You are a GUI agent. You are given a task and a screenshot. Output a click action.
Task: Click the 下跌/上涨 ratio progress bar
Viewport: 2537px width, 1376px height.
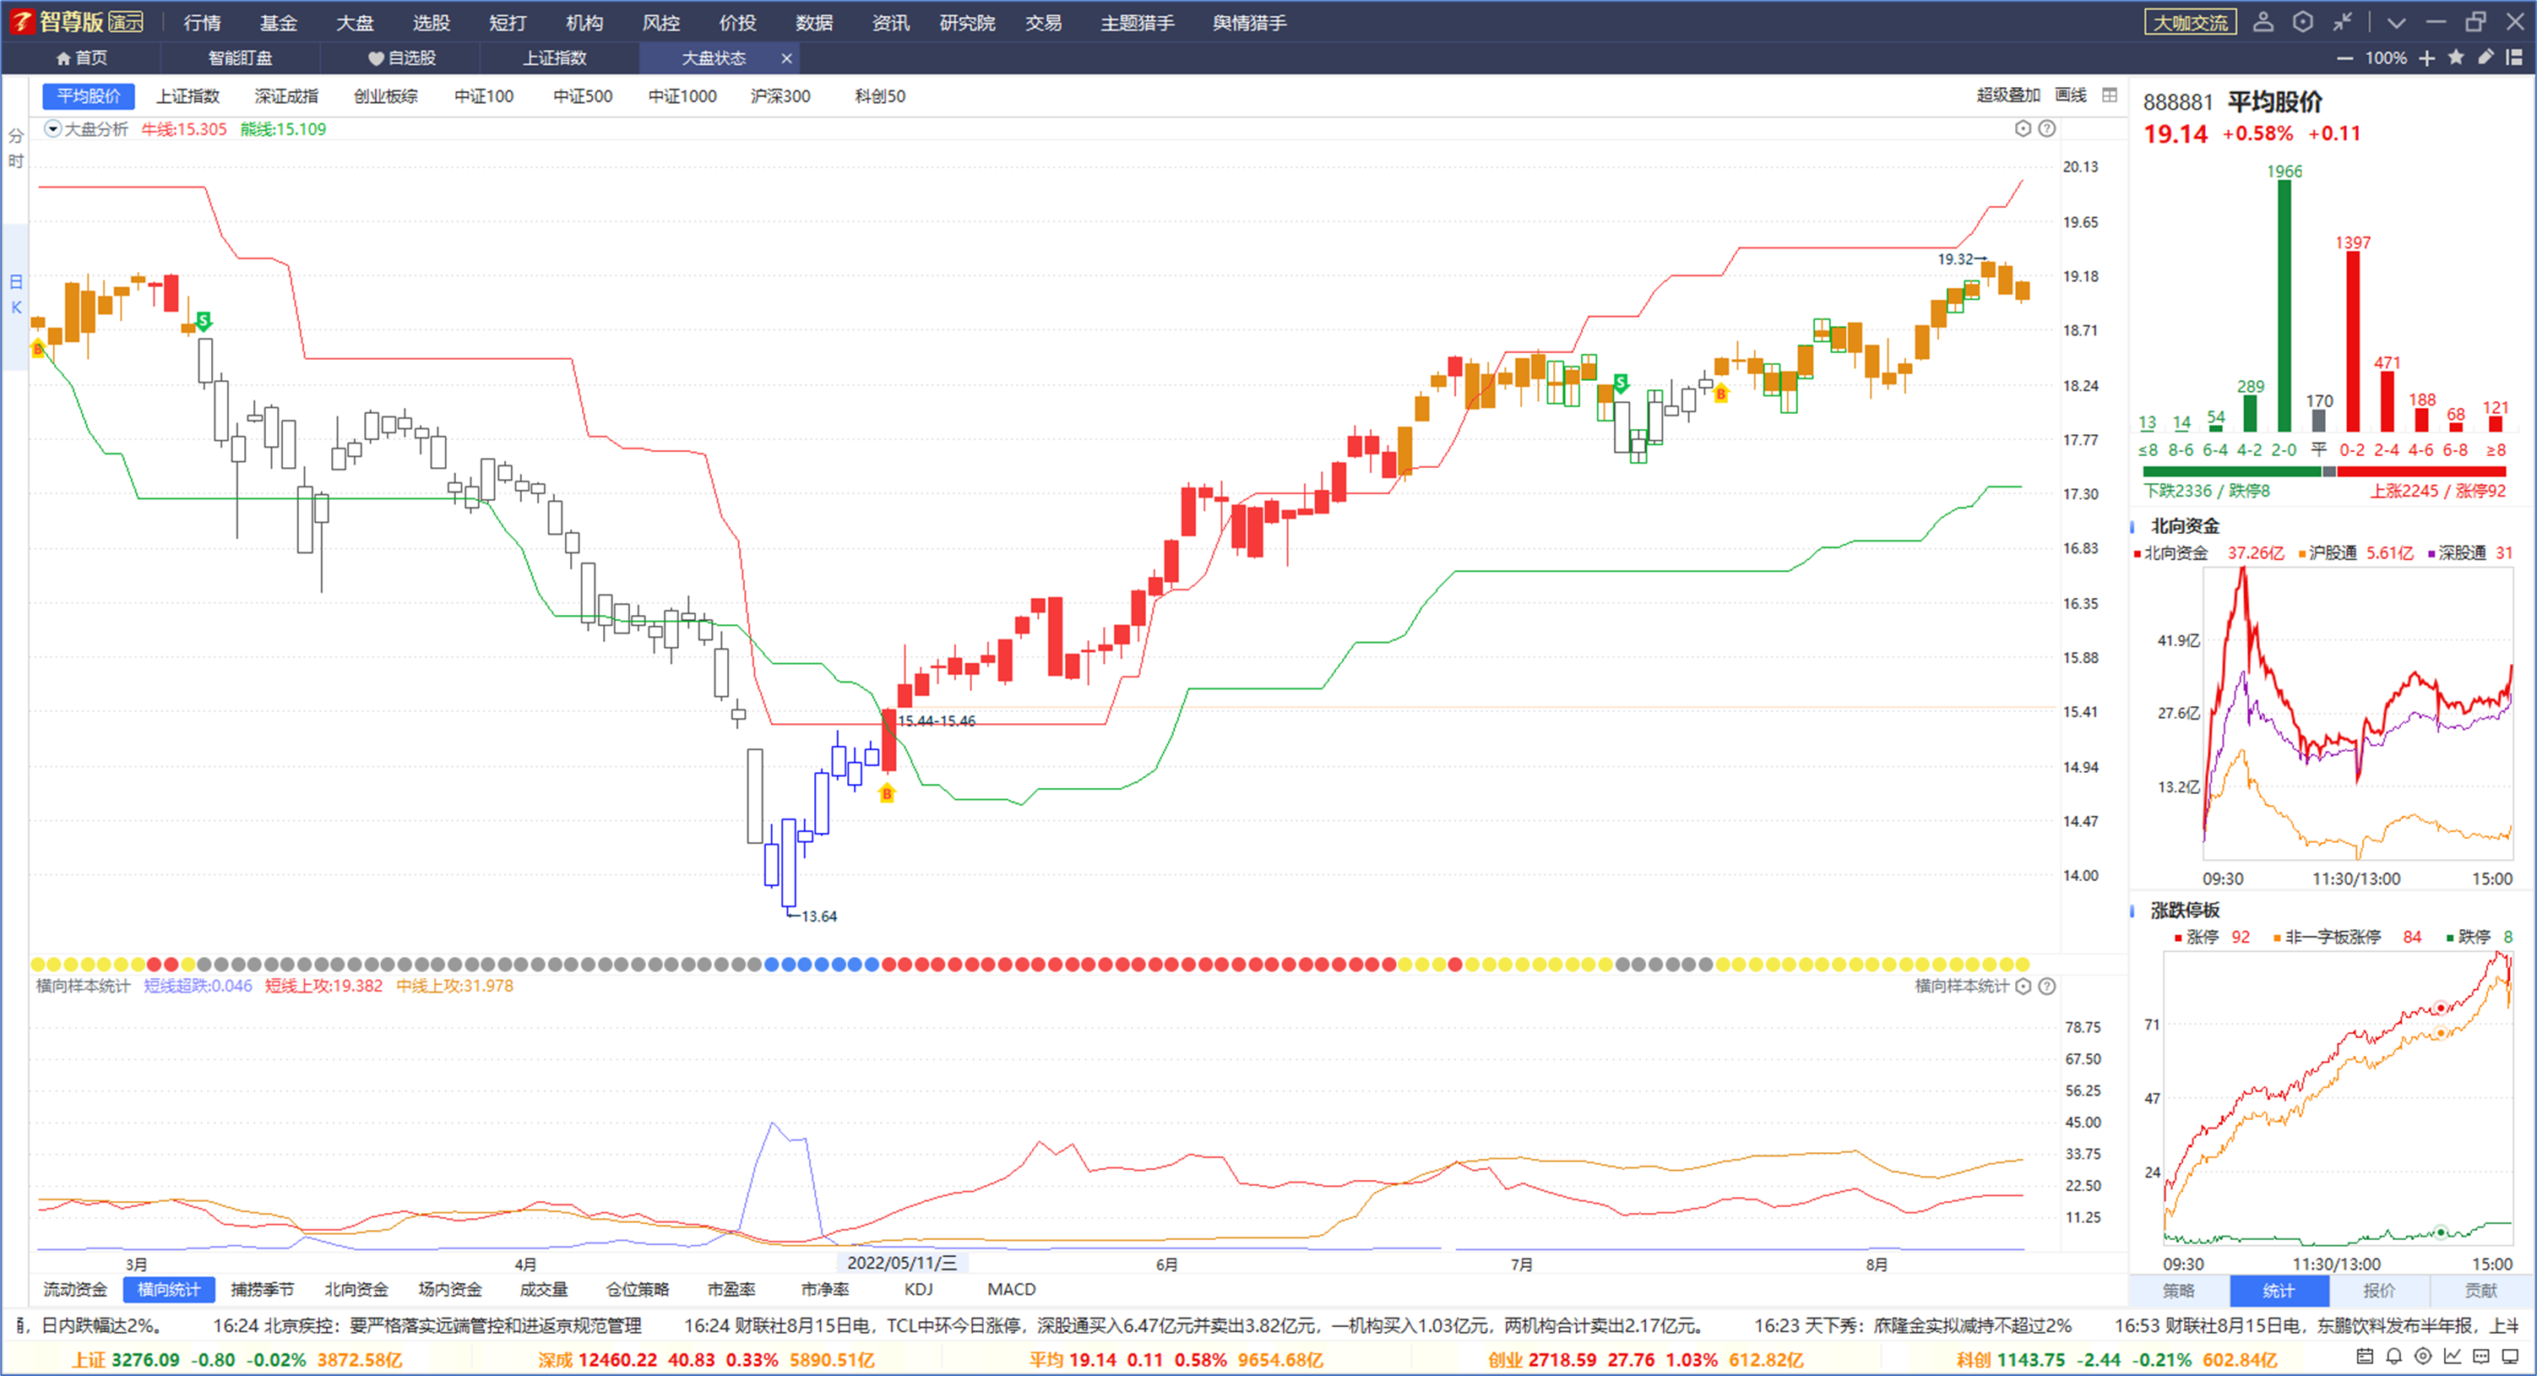[2324, 472]
